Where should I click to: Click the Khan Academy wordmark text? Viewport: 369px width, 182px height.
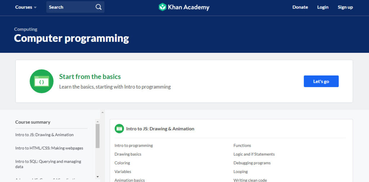click(188, 7)
